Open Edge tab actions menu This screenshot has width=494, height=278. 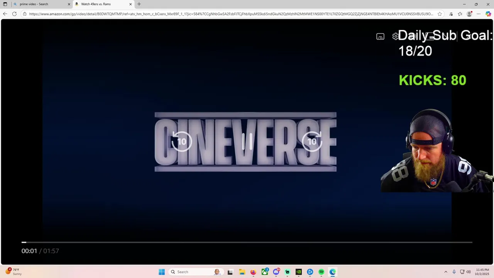tap(5, 4)
